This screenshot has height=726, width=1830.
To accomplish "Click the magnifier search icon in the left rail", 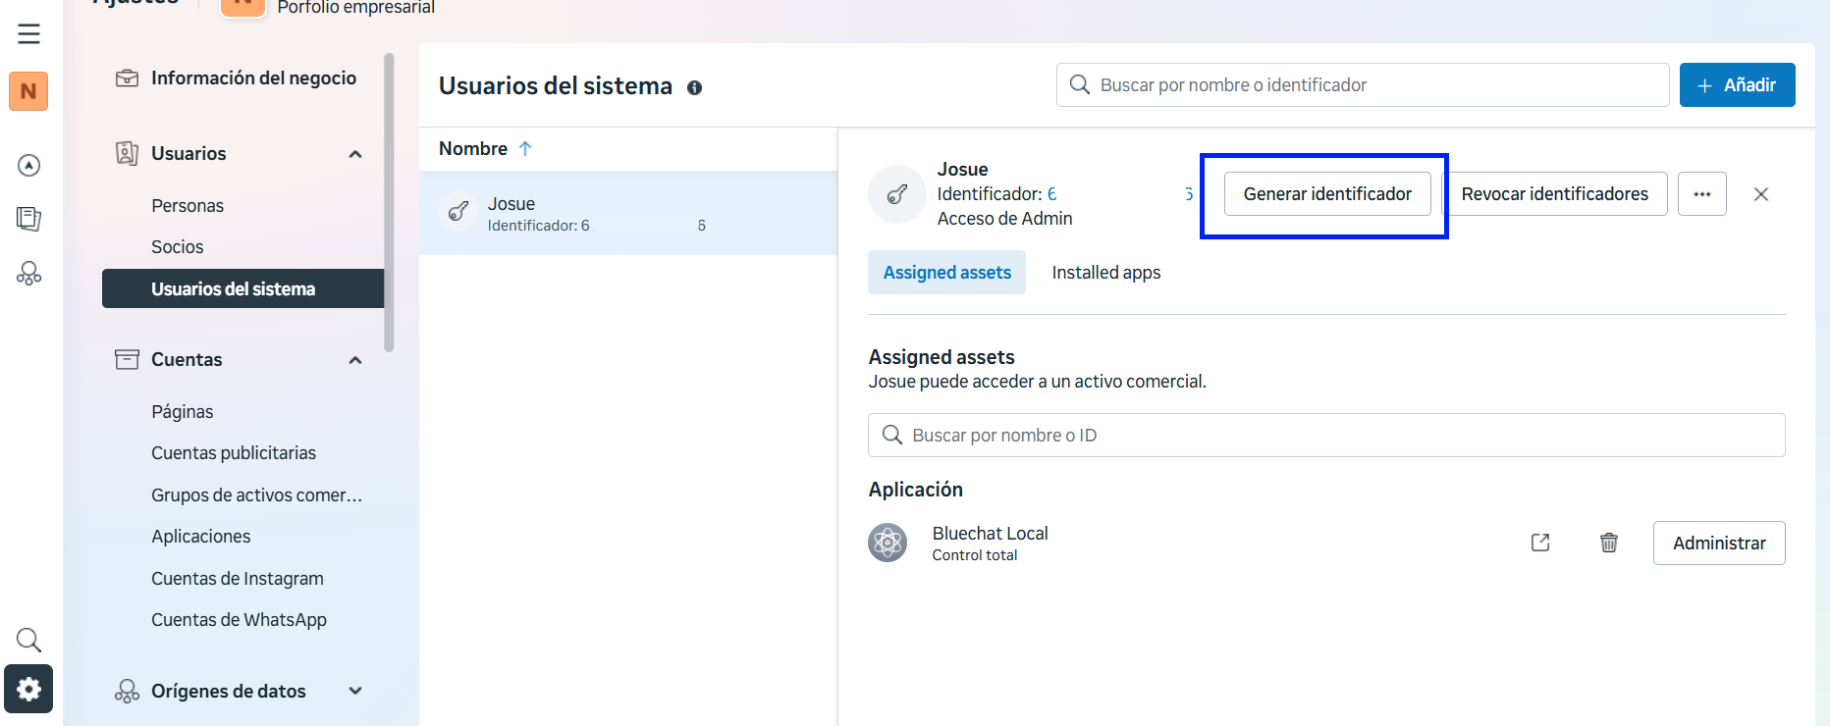I will pos(28,641).
